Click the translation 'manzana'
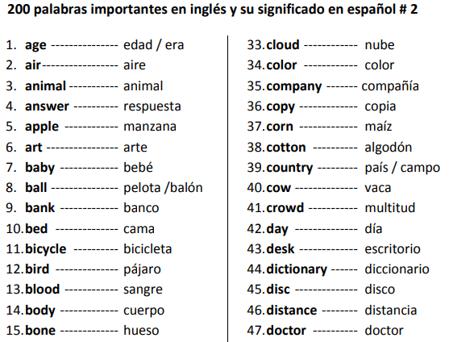The height and width of the screenshot is (342, 449). tap(150, 127)
